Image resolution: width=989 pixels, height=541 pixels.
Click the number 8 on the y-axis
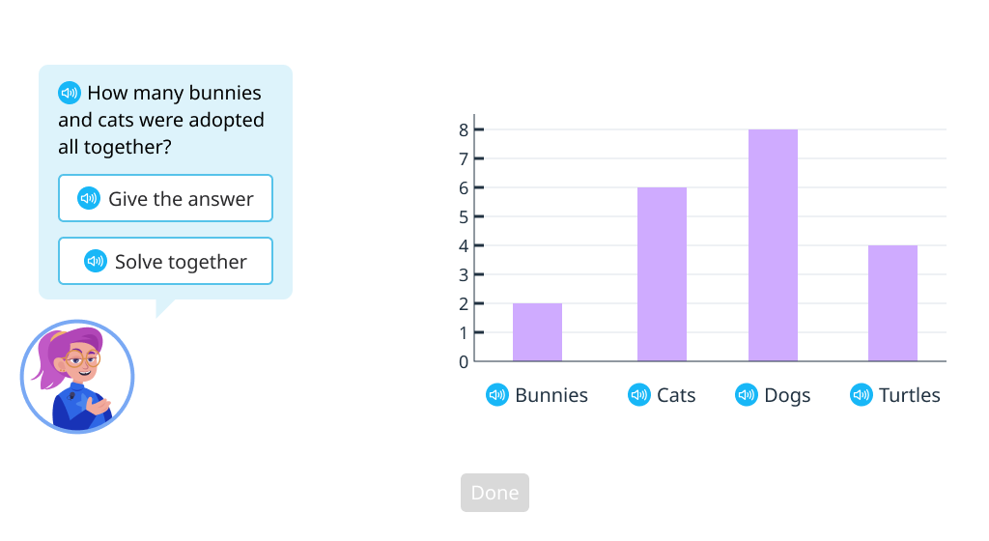coord(464,129)
